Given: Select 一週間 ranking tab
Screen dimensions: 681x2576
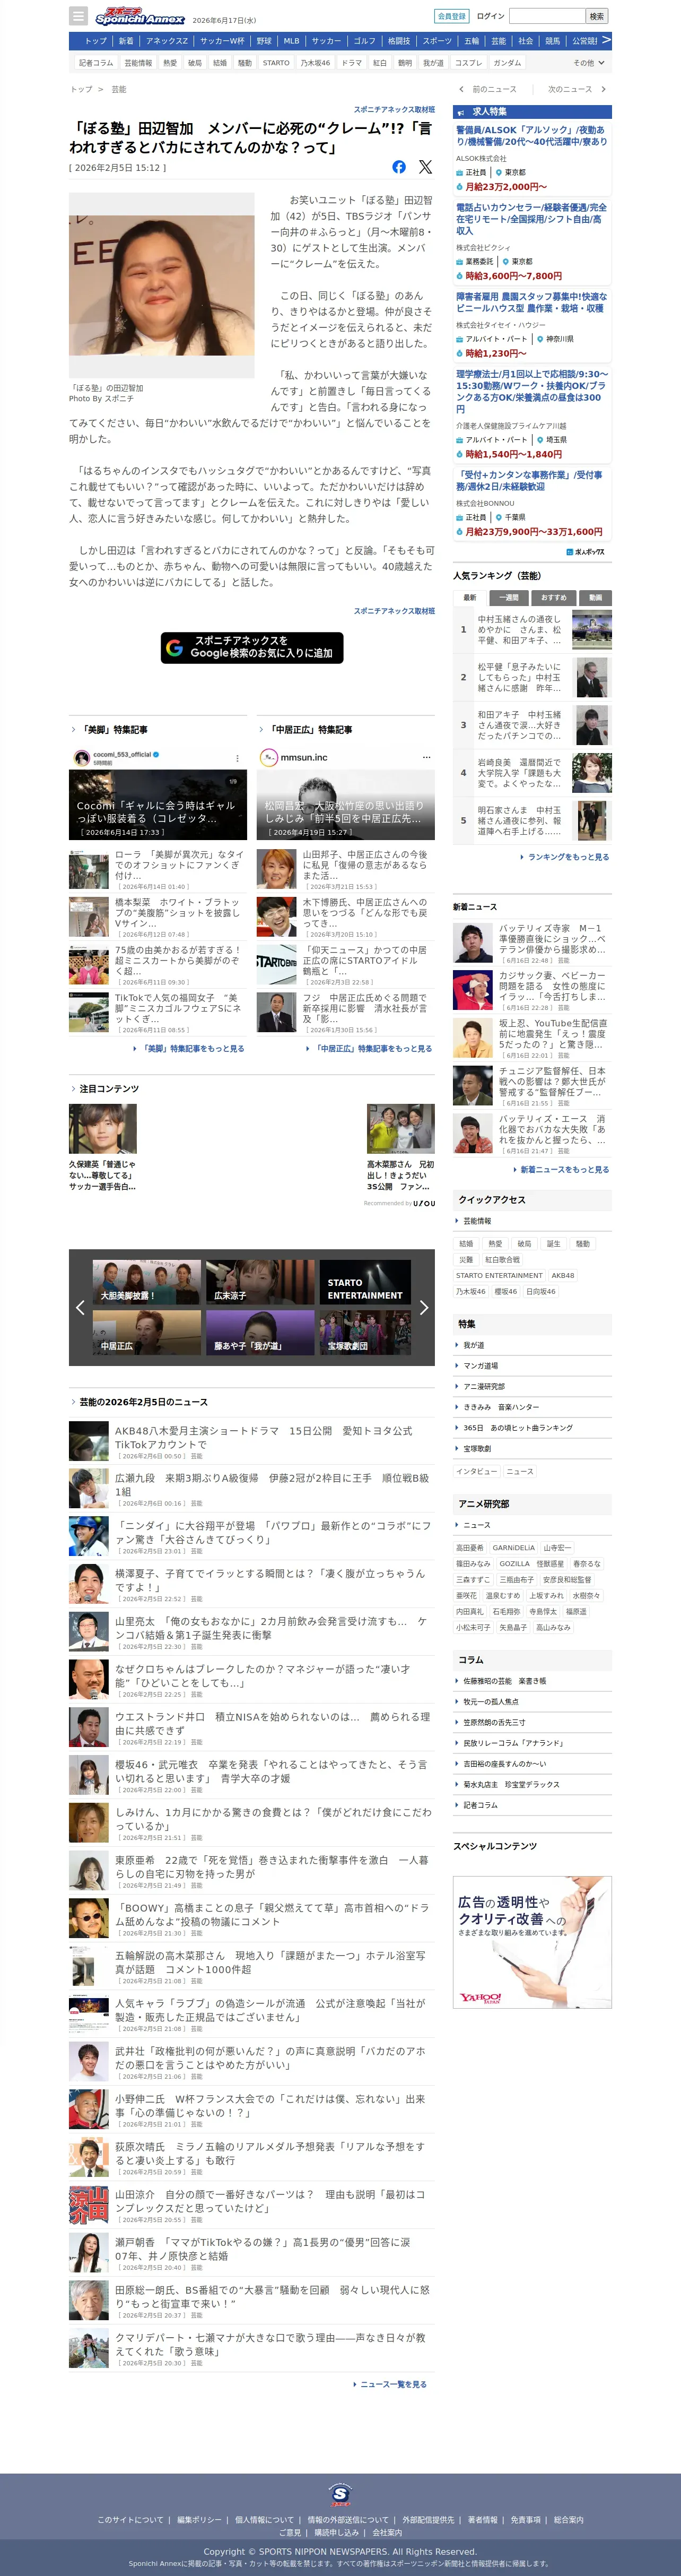Looking at the screenshot, I should click(509, 597).
